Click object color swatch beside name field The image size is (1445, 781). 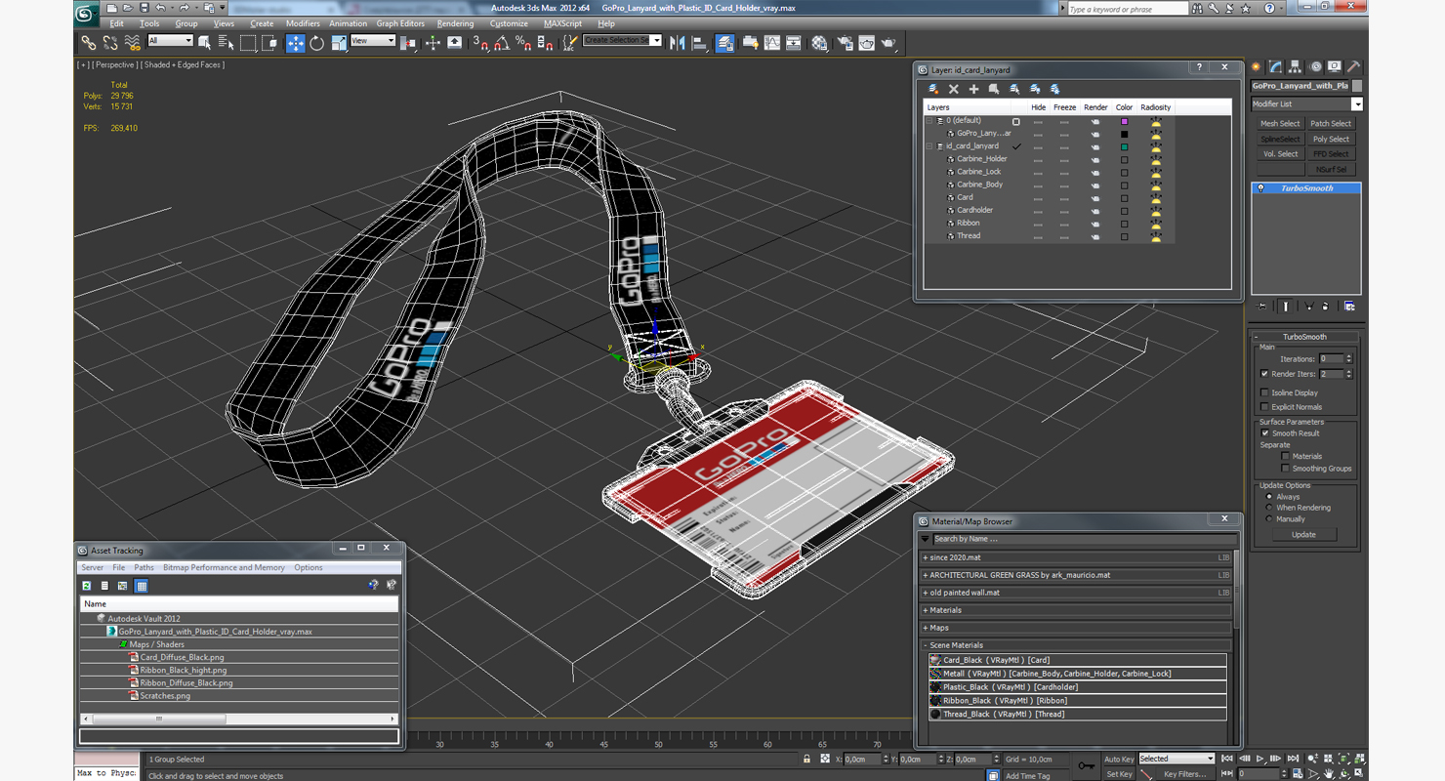pyautogui.click(x=1356, y=86)
